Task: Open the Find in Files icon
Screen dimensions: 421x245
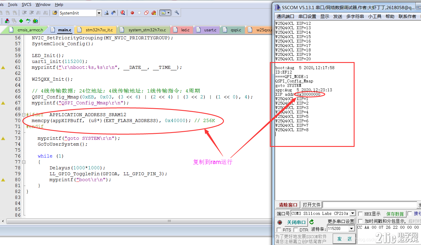Action: [55, 13]
